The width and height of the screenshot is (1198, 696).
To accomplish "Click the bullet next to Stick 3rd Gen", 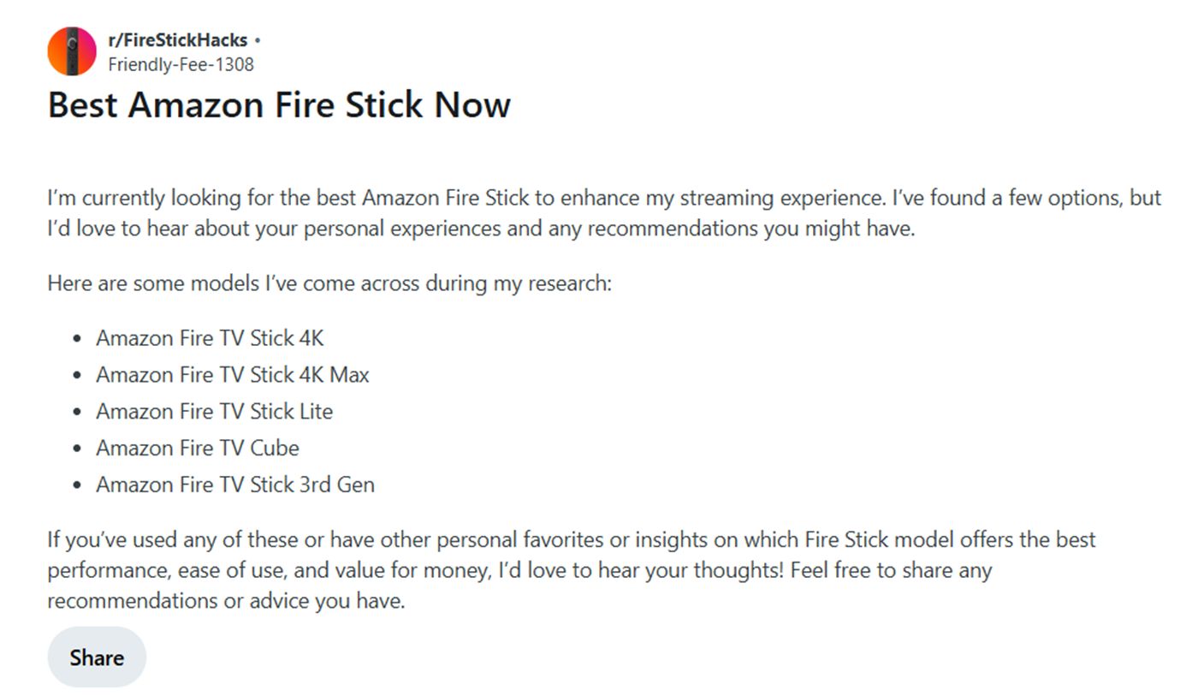I will [x=79, y=485].
